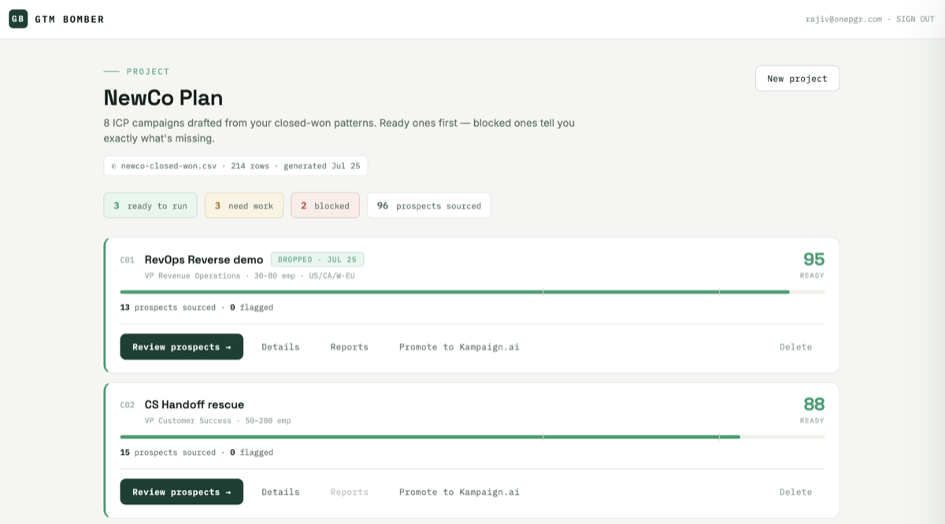This screenshot has width=945, height=524.
Task: Filter by 2 blocked campaigns
Action: coord(325,205)
